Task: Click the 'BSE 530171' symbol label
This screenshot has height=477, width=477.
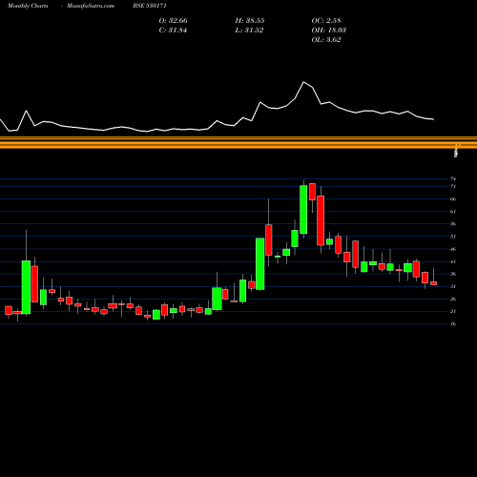Action: click(150, 6)
